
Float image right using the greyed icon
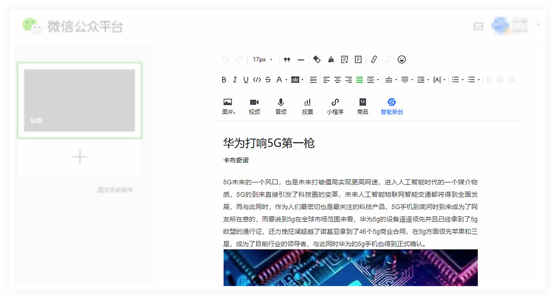point(511,80)
